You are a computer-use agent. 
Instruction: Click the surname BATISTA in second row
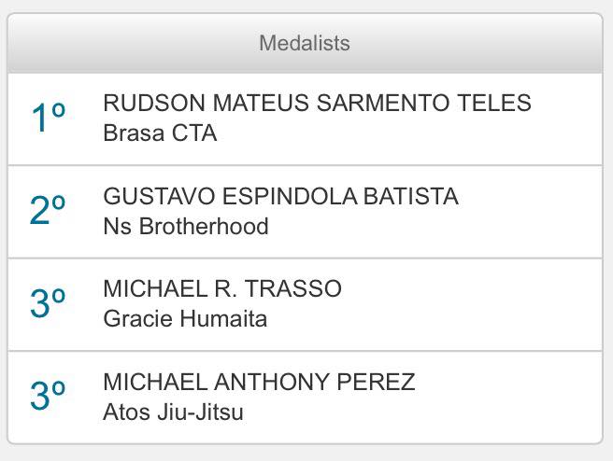(411, 196)
